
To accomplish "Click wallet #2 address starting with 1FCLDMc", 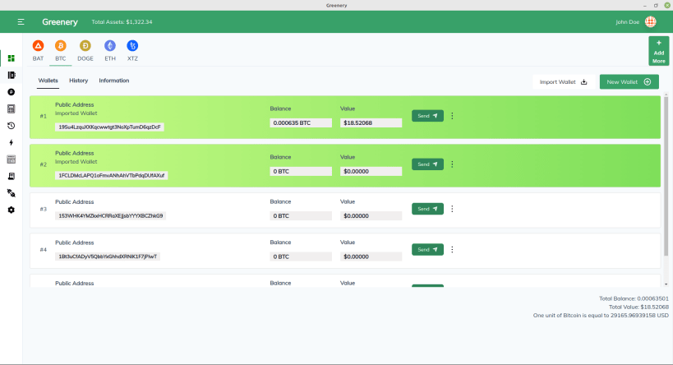I will click(111, 176).
